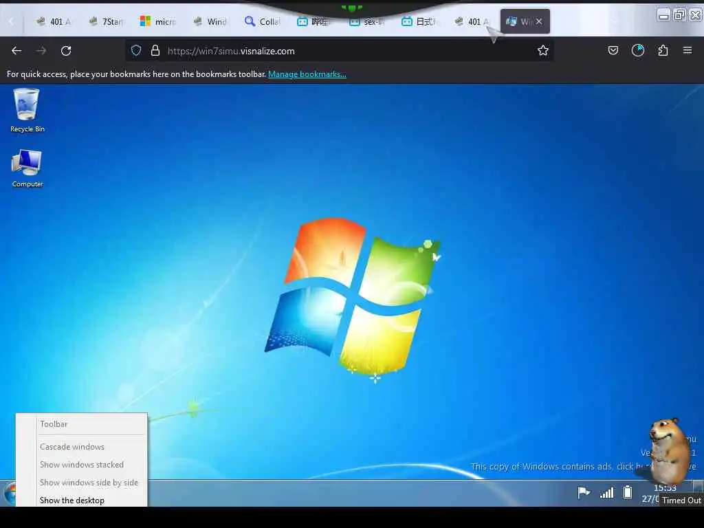
Task: Click the shield tracking protection icon
Action: point(136,51)
